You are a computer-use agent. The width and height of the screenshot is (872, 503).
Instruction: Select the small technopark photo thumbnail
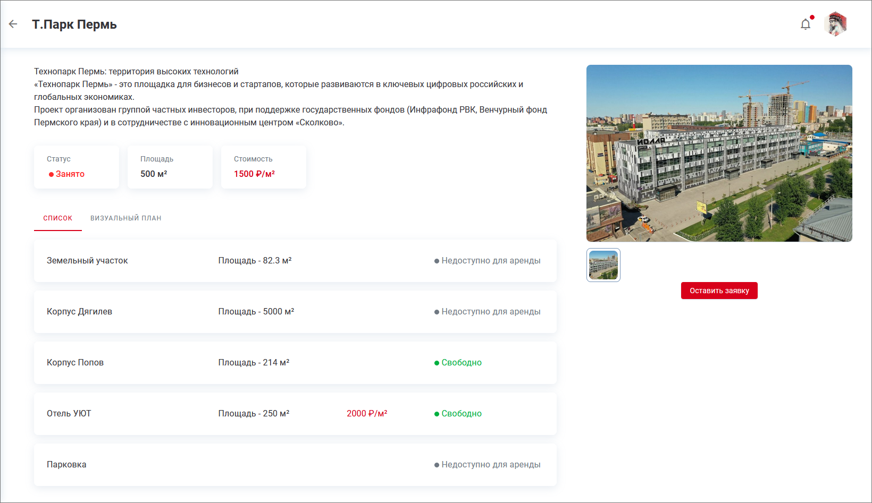click(603, 265)
